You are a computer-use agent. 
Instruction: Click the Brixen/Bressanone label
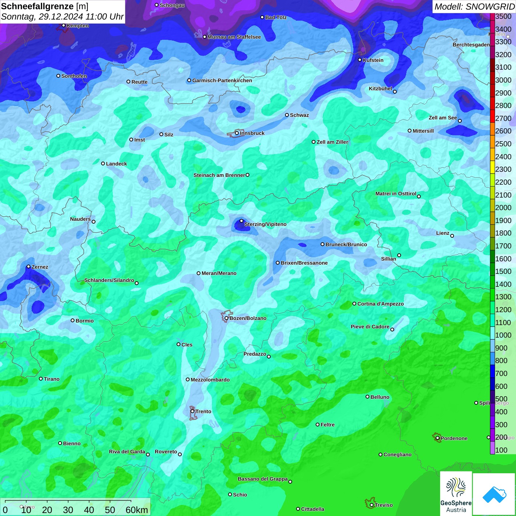pyautogui.click(x=304, y=263)
